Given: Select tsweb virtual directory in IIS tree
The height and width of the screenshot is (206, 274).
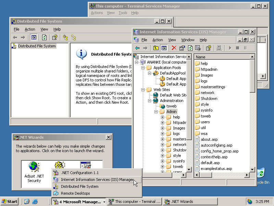Looking at the screenshot, I should pyautogui.click(x=171, y=106).
